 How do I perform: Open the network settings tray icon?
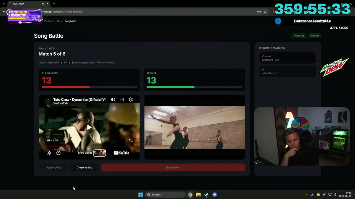[x=330, y=195]
